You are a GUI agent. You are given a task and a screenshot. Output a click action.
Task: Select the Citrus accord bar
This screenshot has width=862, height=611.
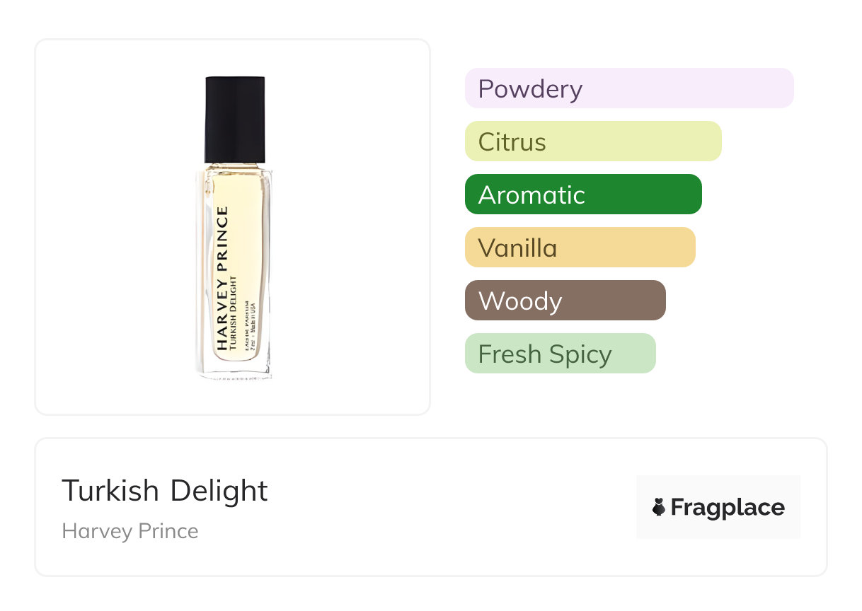[x=592, y=141]
